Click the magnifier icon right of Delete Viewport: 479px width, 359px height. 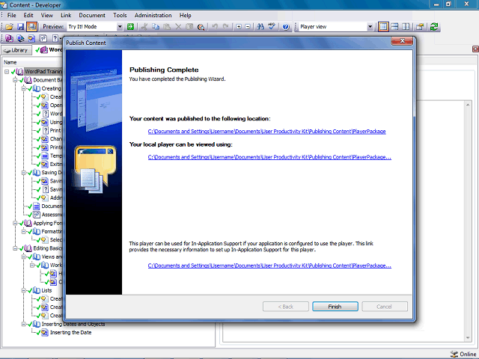coord(201,27)
